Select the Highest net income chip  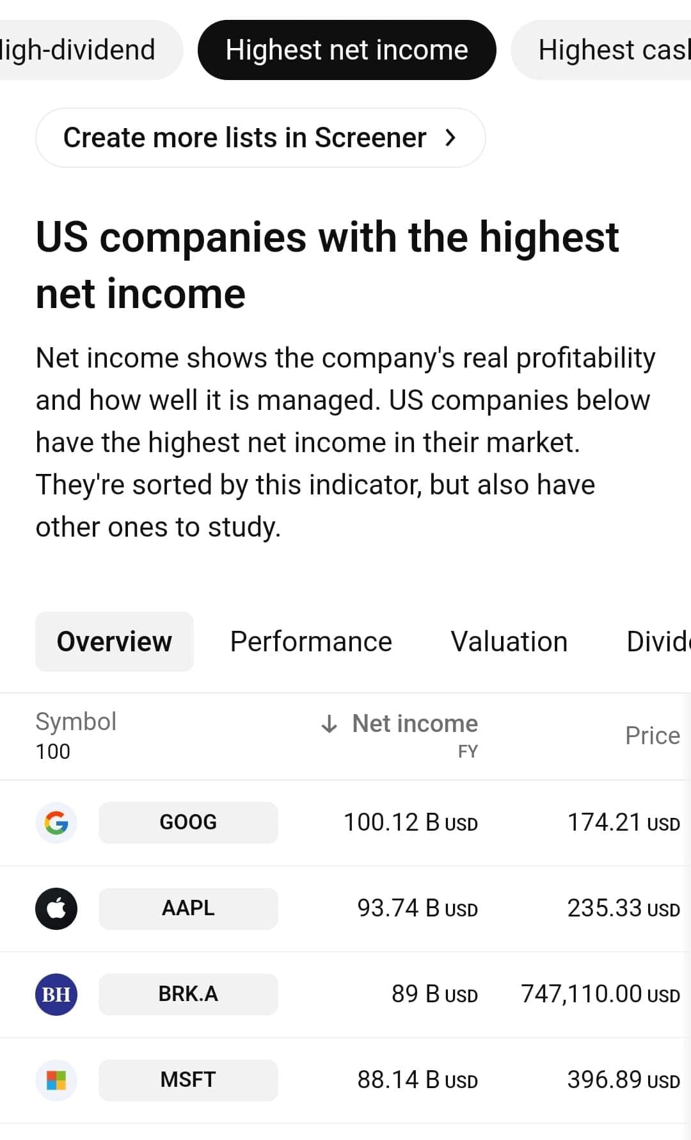coord(347,50)
